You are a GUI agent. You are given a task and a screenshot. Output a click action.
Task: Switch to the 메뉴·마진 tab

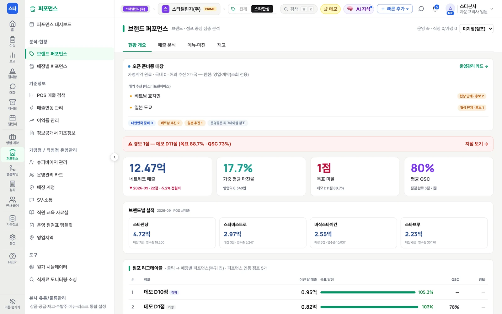(x=196, y=45)
